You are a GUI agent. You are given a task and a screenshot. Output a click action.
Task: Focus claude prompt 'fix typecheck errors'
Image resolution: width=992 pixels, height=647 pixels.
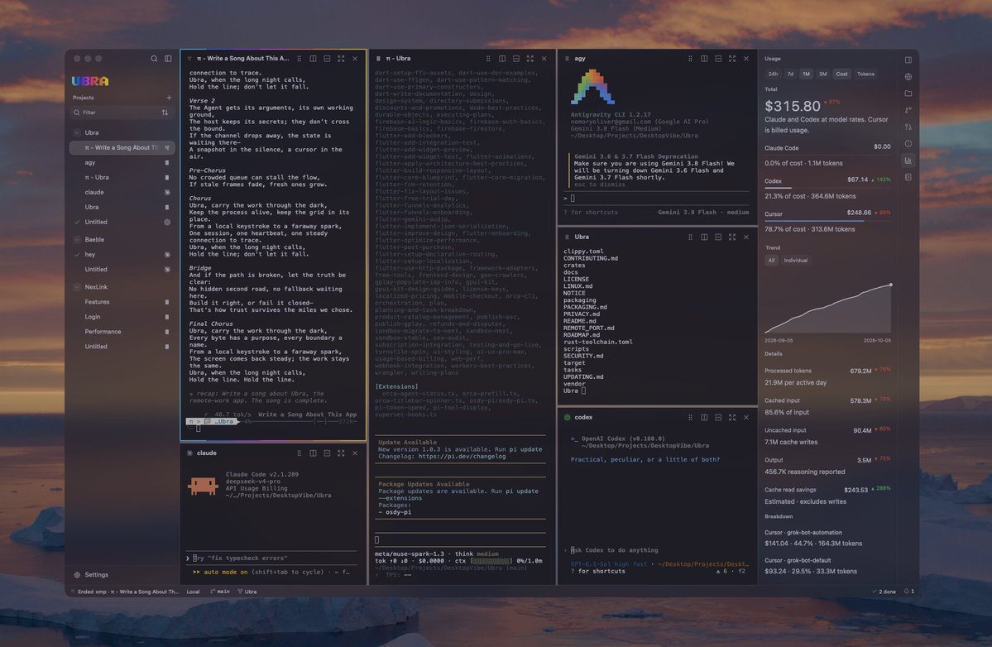pyautogui.click(x=272, y=558)
